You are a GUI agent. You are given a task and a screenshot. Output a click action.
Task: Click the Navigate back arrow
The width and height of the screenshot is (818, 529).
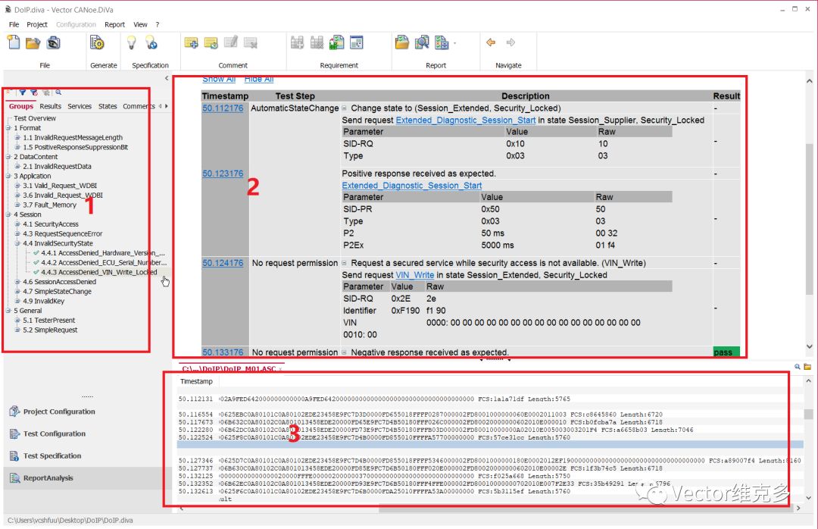pyautogui.click(x=491, y=42)
